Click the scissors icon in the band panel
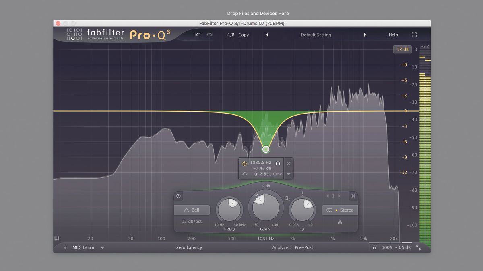The width and height of the screenshot is (483, 271). pyautogui.click(x=341, y=221)
